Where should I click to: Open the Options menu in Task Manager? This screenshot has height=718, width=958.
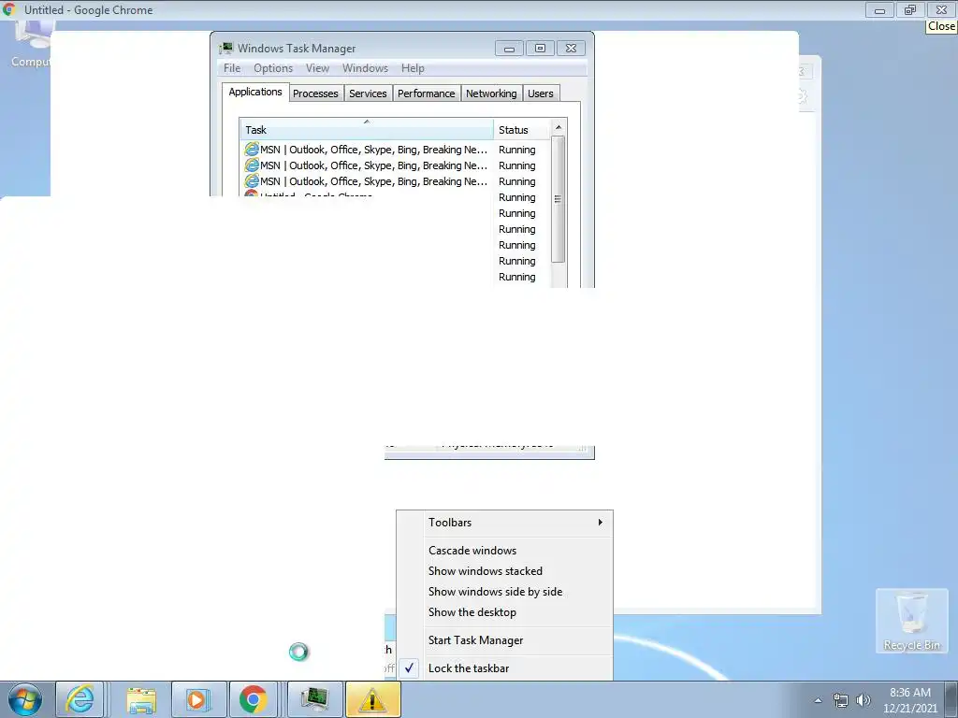coord(273,68)
